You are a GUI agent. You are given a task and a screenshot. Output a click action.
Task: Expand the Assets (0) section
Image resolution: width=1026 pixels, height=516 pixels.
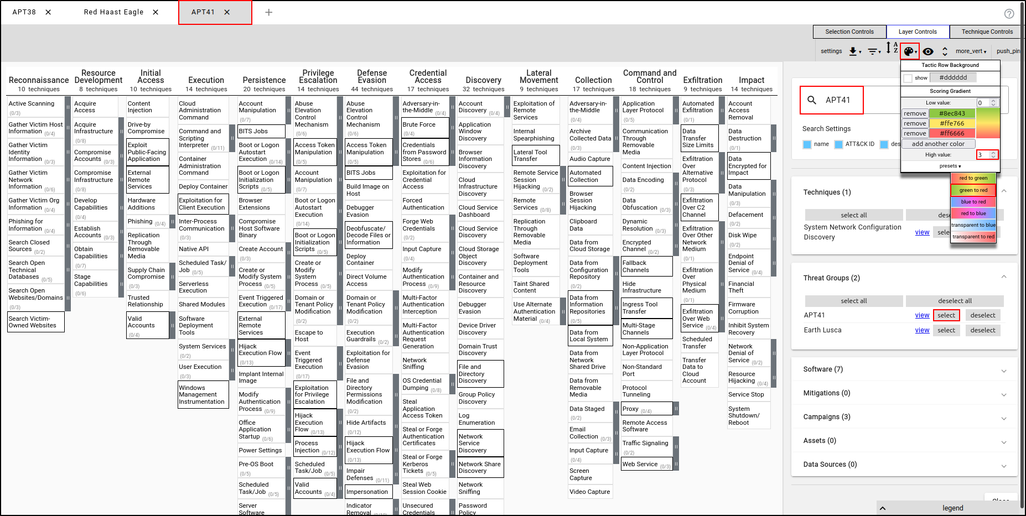point(1004,442)
